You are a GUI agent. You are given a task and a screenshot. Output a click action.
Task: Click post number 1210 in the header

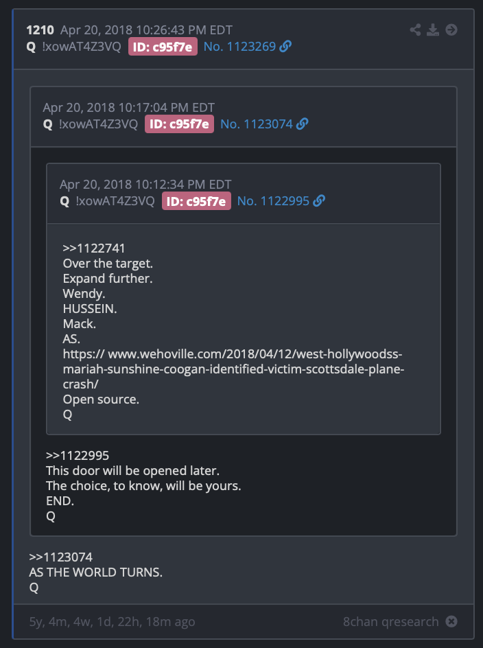click(40, 30)
